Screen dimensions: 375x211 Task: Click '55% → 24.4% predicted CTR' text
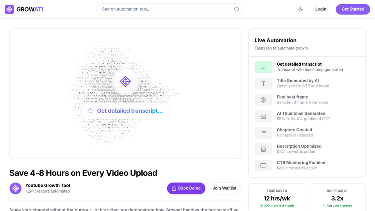tap(303, 119)
